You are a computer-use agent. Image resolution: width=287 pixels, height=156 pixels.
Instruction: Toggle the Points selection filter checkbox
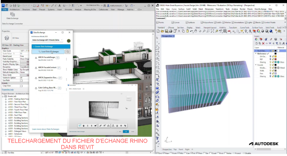click(x=158, y=22)
